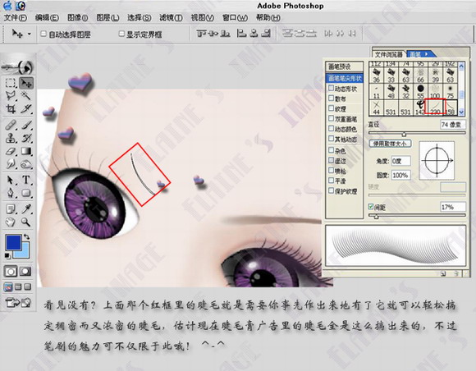
Task: Enable 自动选择图层 checkbox
Action: coord(43,34)
